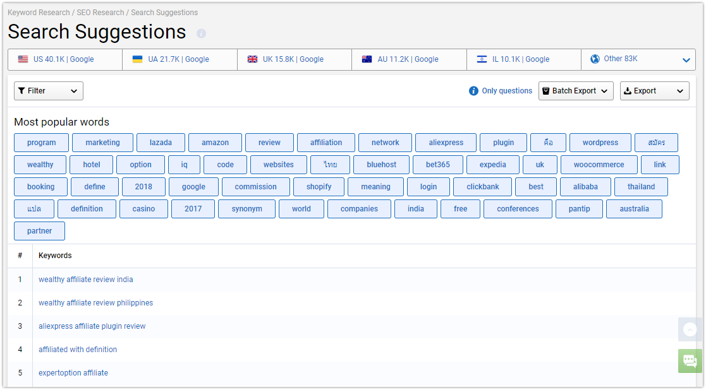This screenshot has width=706, height=390.
Task: Filter by the word marketing
Action: pyautogui.click(x=102, y=143)
